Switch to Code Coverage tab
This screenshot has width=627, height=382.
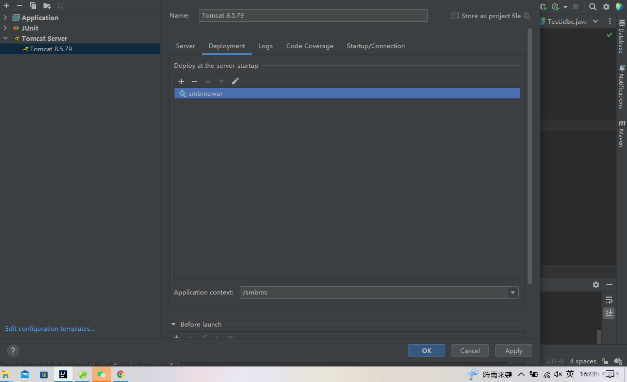[x=310, y=46]
